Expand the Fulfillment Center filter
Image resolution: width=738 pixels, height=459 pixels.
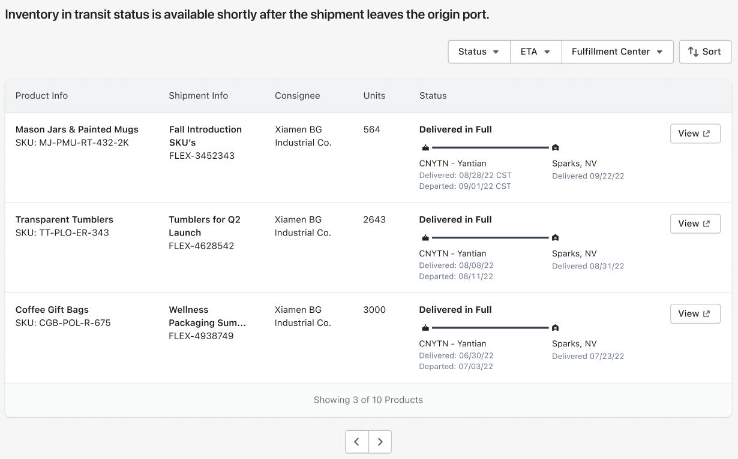click(x=617, y=52)
